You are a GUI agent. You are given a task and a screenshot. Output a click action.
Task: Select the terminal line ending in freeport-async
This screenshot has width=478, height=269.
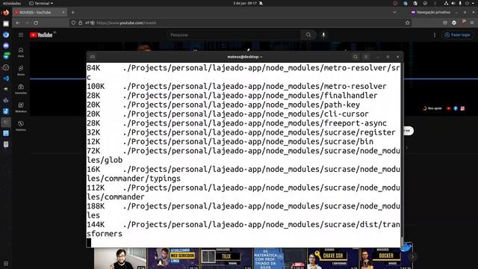[237, 123]
